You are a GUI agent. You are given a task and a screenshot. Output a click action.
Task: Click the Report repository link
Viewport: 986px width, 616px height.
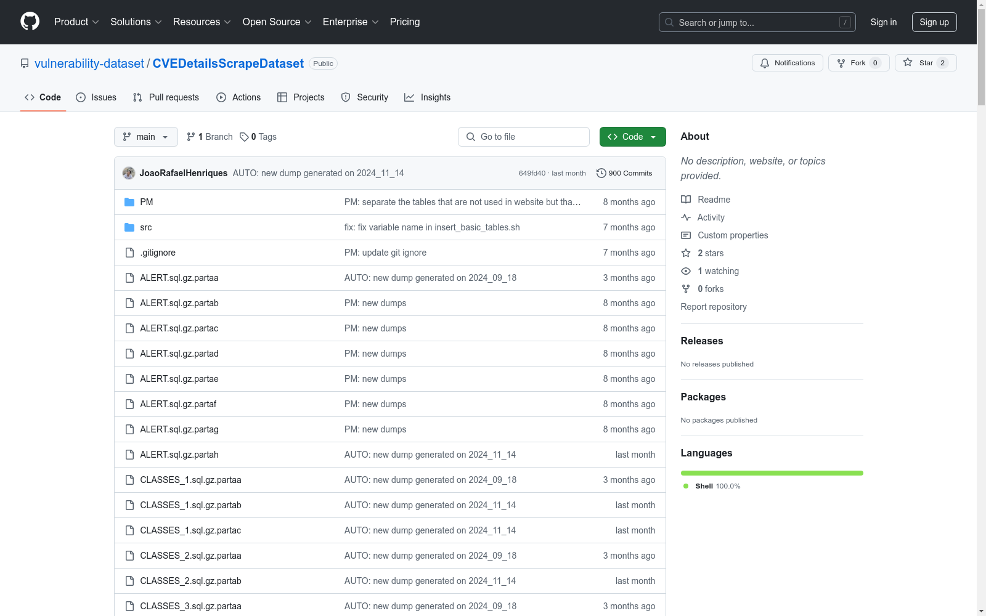coord(714,307)
